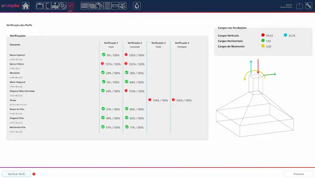The height and width of the screenshot is (178, 315).
Task: Click the shield checkmark verification icon
Action: point(70,6)
